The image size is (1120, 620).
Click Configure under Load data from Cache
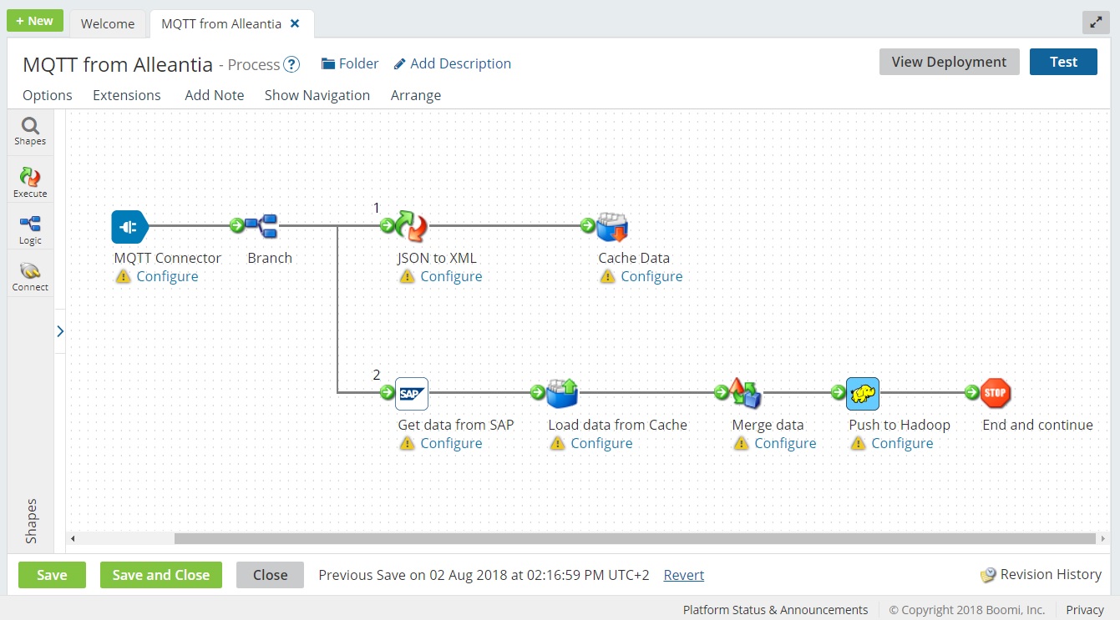tap(601, 443)
